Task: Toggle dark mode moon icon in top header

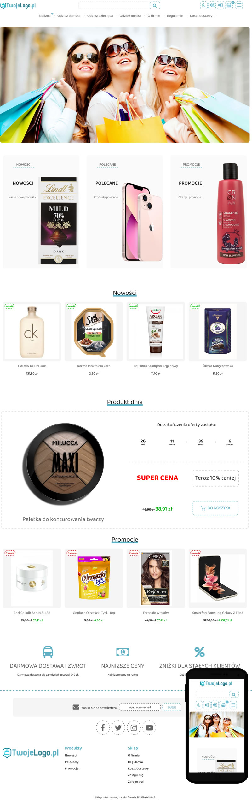Action: pos(204,5)
